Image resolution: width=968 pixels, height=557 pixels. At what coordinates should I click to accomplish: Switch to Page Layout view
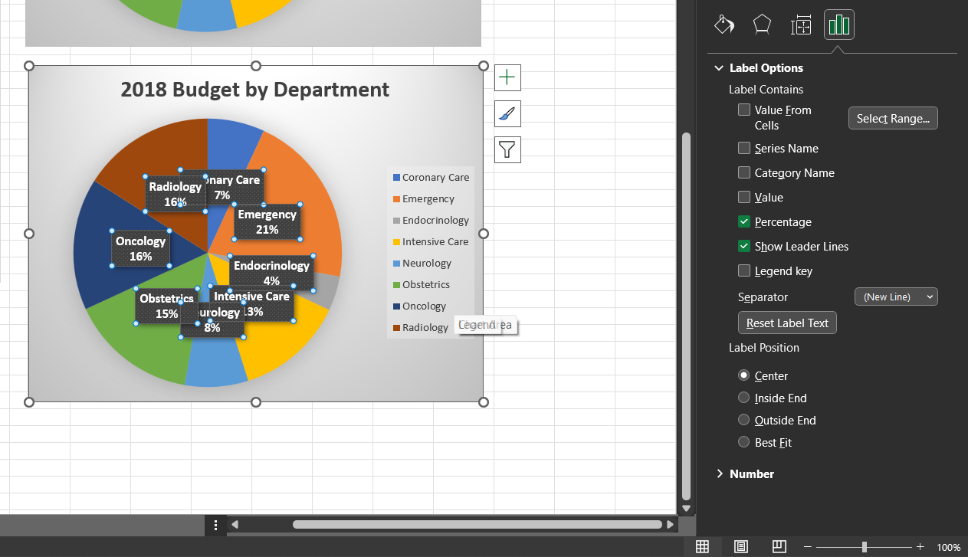click(741, 546)
